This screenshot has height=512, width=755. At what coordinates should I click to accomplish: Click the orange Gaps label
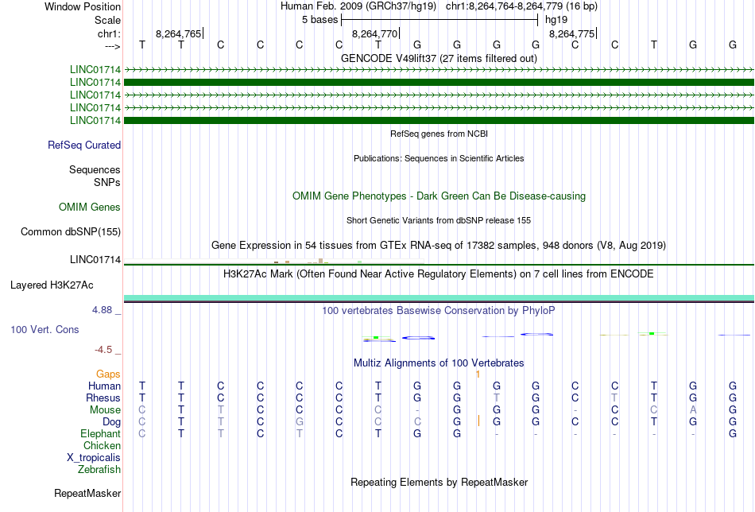point(108,374)
